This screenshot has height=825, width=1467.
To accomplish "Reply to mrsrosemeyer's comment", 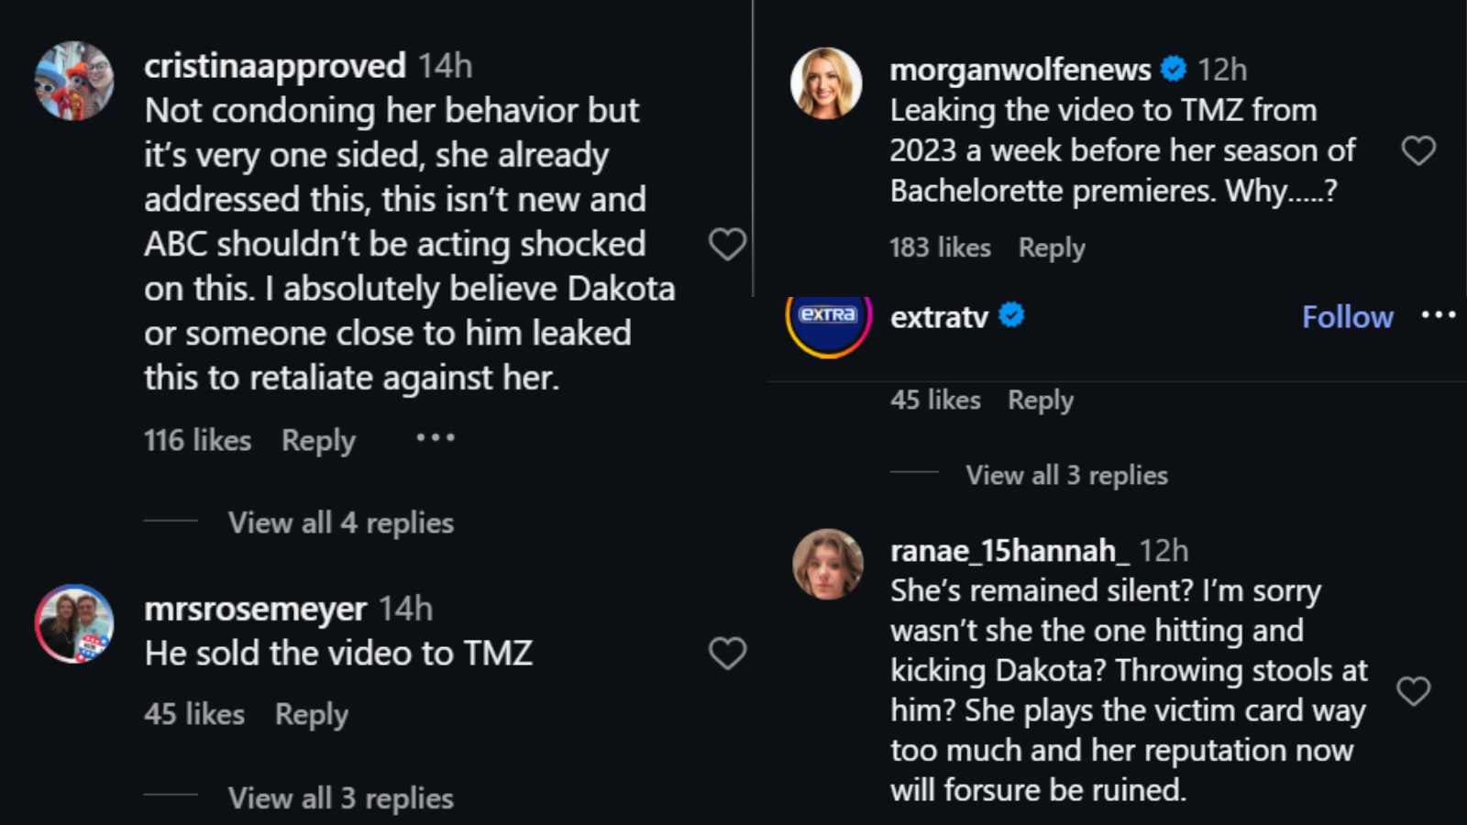I will pos(312,714).
